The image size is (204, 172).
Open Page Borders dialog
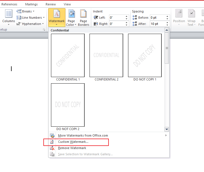(x=84, y=18)
